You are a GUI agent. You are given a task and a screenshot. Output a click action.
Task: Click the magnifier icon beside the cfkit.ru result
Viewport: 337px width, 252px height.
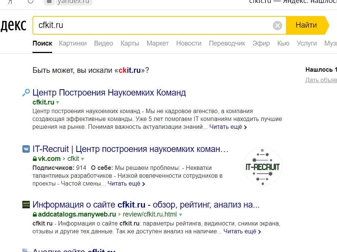click(26, 93)
